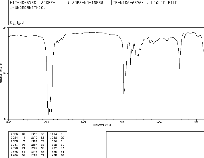Select peak table entry 2924
Screen dimensions: 204x158
(14, 138)
